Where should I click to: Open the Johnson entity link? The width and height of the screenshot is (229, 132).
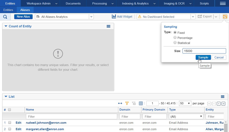tap(215, 123)
